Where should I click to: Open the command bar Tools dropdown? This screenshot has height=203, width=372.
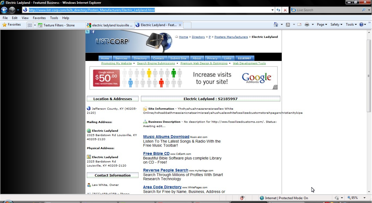(351, 24)
